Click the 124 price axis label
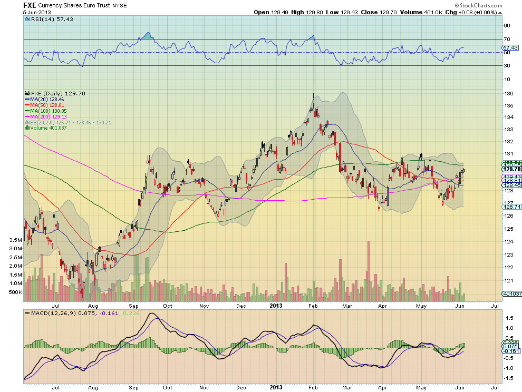The height and width of the screenshot is (392, 522). coord(509,242)
